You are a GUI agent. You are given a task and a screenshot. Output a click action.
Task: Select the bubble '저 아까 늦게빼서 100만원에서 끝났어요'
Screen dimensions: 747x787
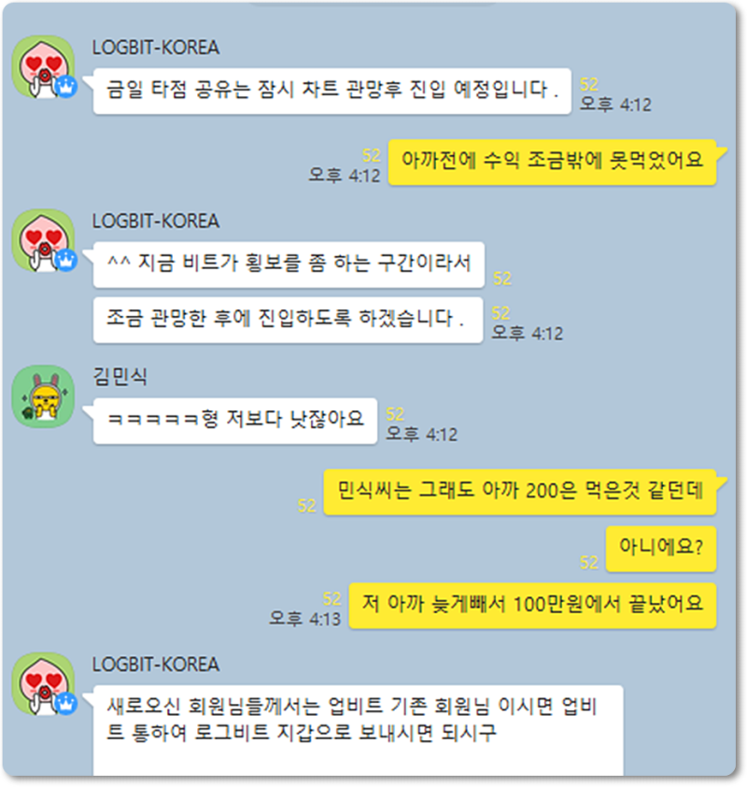[x=532, y=606]
